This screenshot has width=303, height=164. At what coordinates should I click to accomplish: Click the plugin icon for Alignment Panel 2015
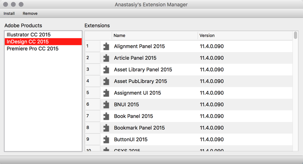click(106, 46)
